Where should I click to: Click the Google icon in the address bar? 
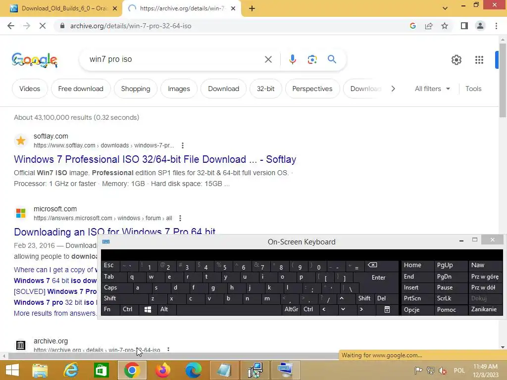pos(412,26)
